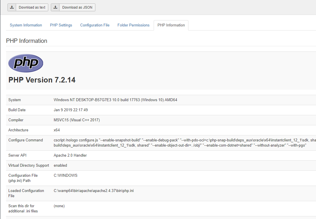Click the "PHP Version 7.2.14" heading
The image size is (316, 219).
point(42,80)
